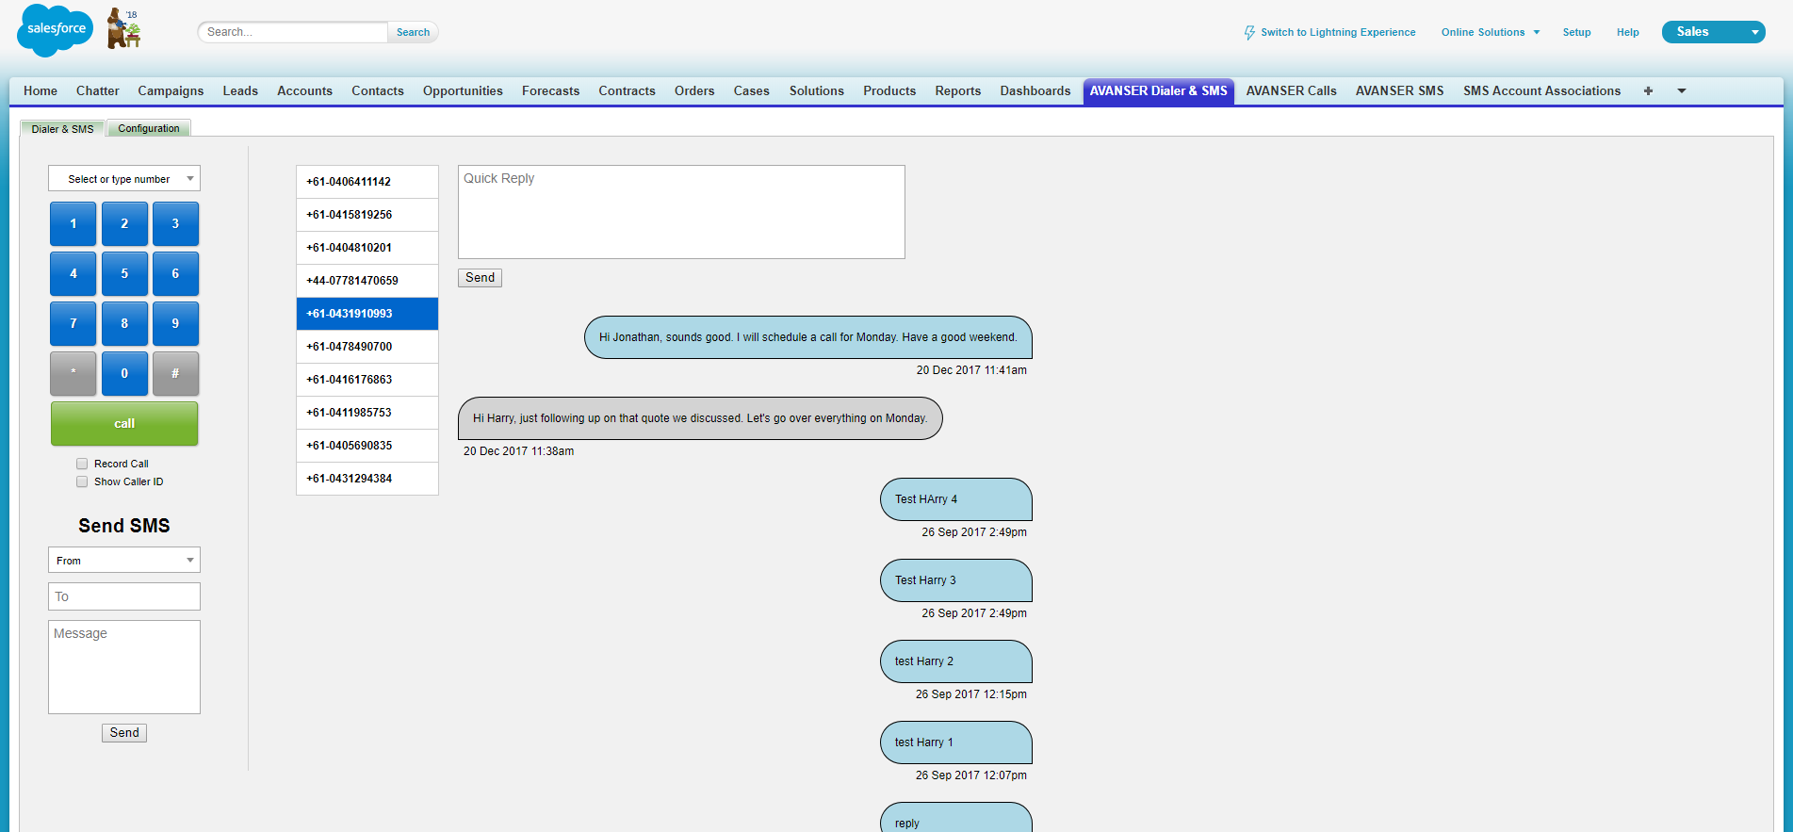
Task: Switch to the Configuration tab
Action: [149, 128]
